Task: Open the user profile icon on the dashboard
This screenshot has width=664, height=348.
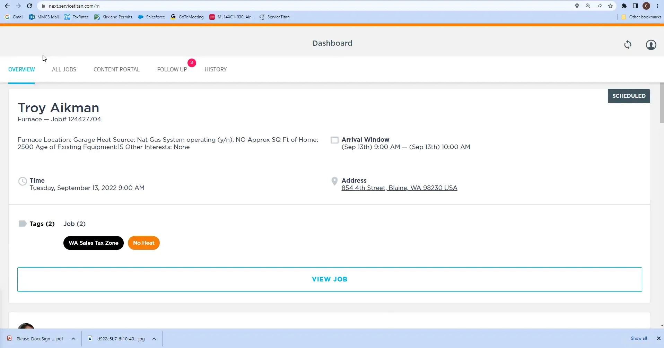Action: pyautogui.click(x=650, y=45)
